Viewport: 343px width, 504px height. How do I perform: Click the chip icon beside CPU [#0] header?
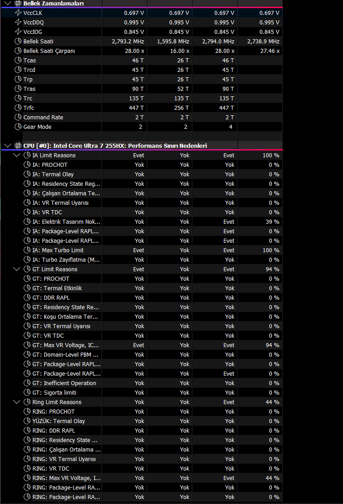[x=18, y=146]
